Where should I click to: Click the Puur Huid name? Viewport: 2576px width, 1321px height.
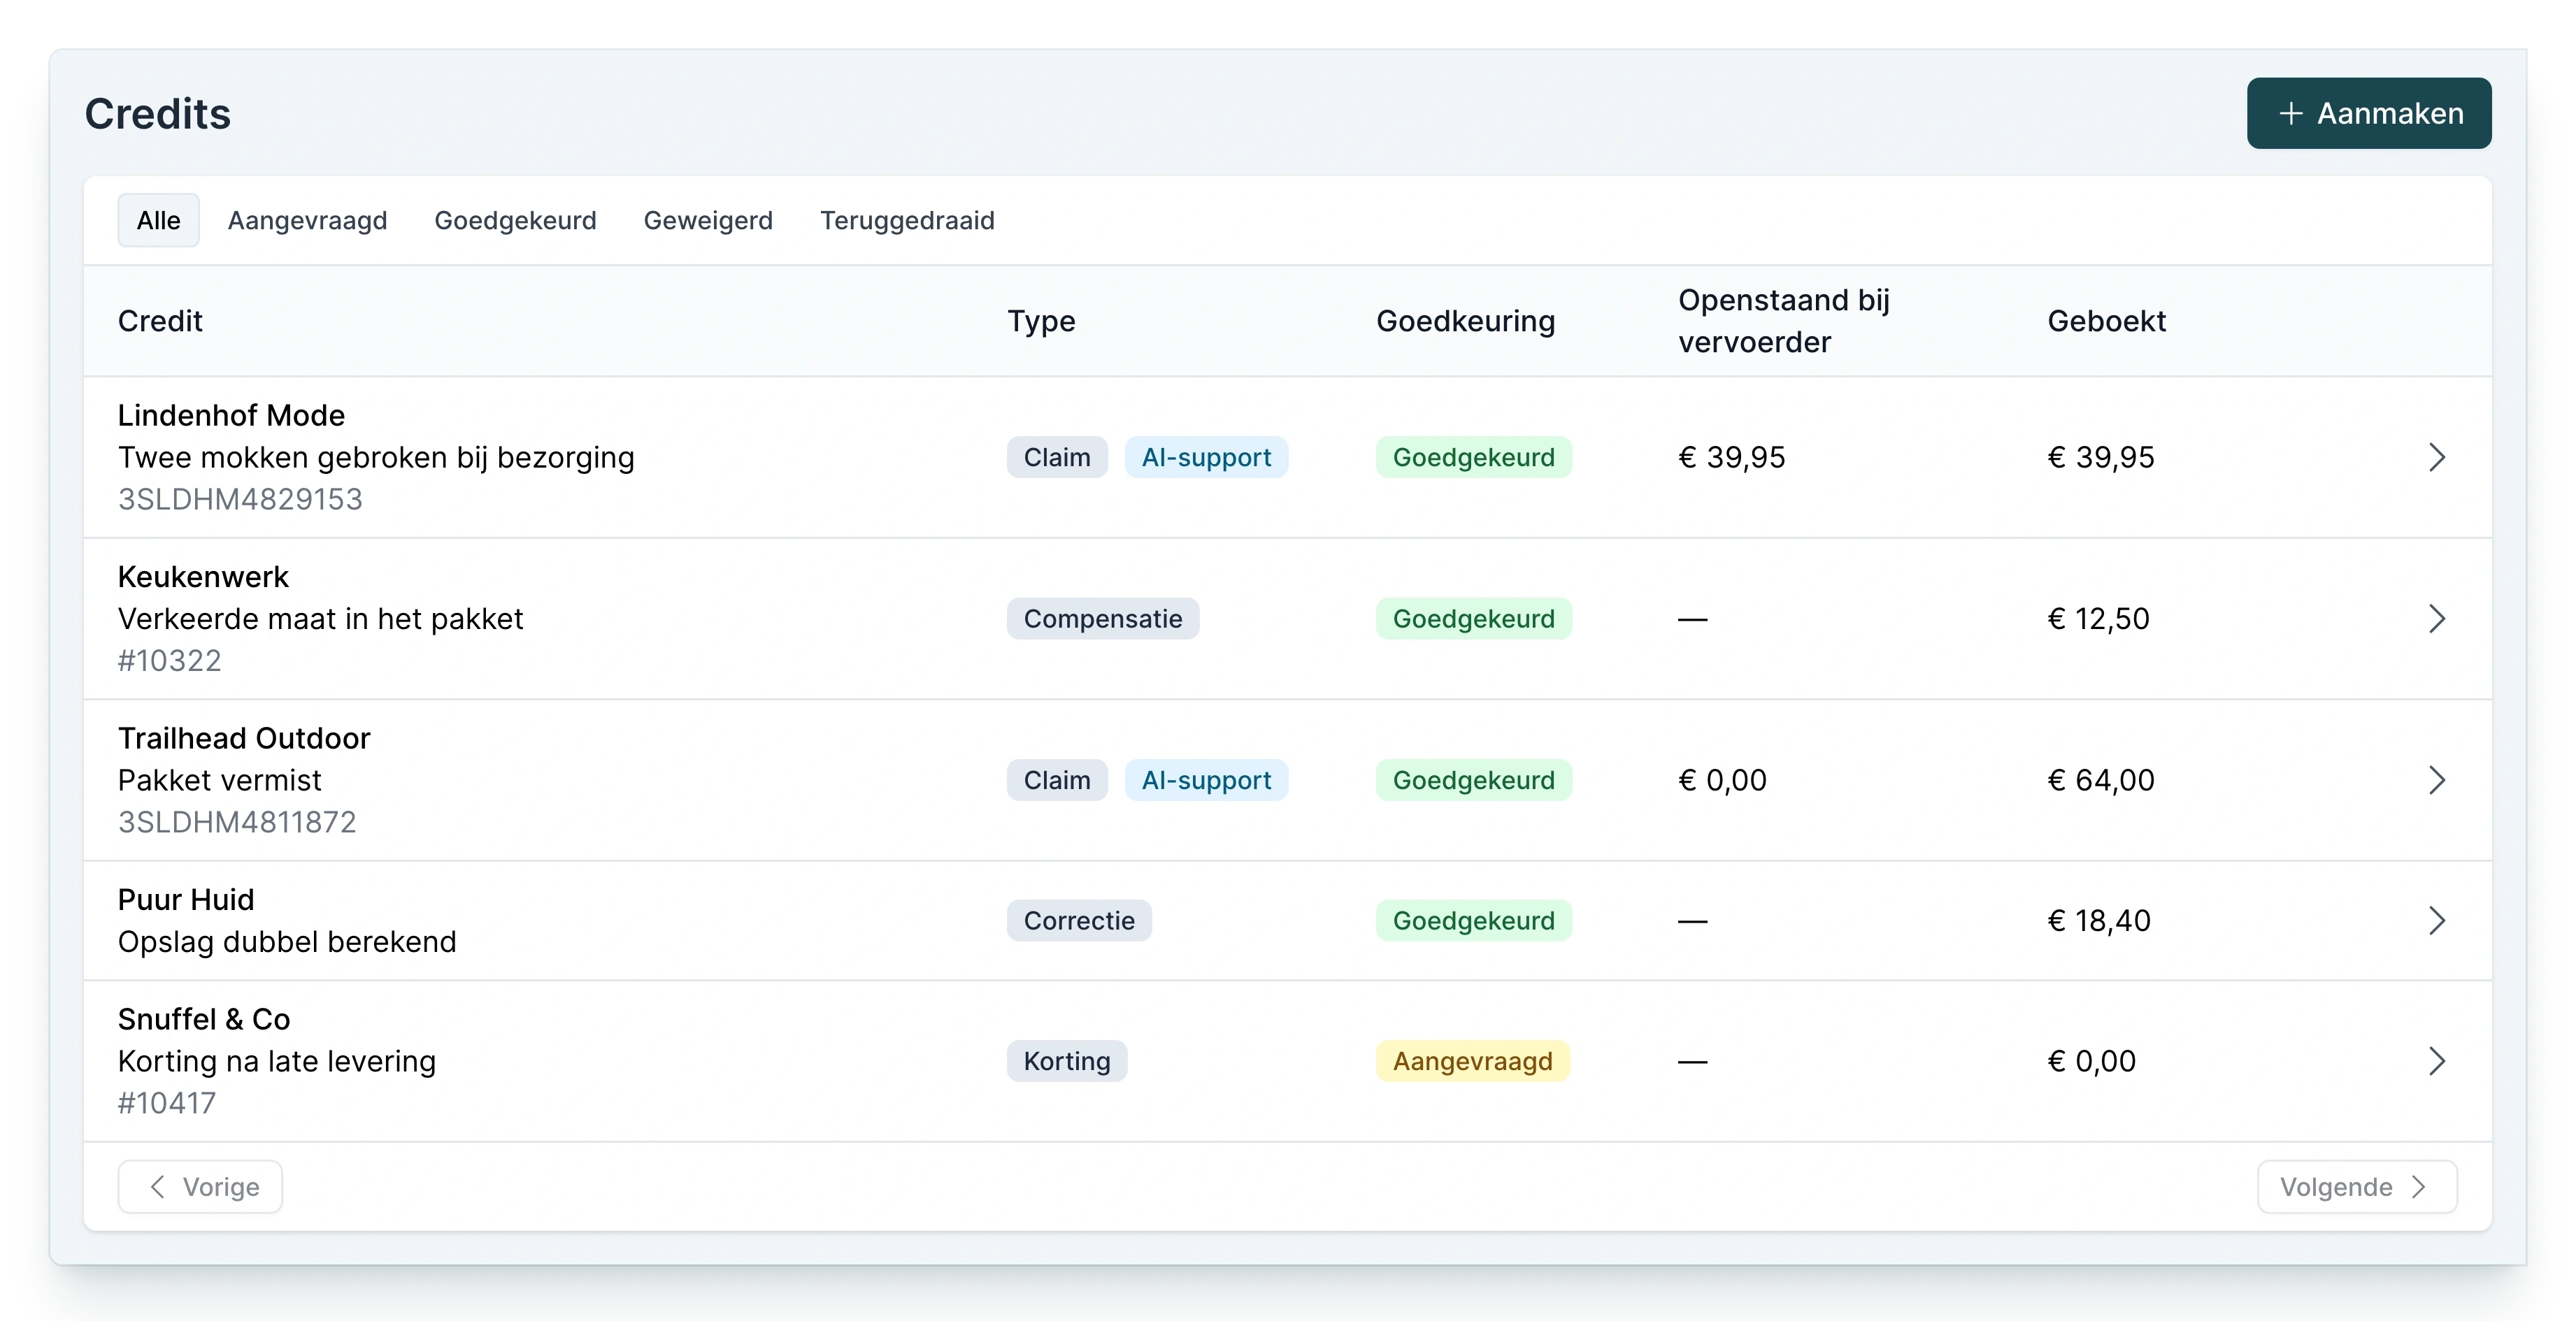[x=186, y=900]
